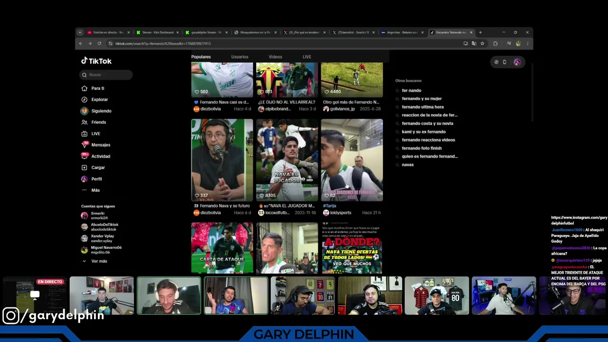Switch to Populares tab
The image size is (608, 342).
[201, 57]
